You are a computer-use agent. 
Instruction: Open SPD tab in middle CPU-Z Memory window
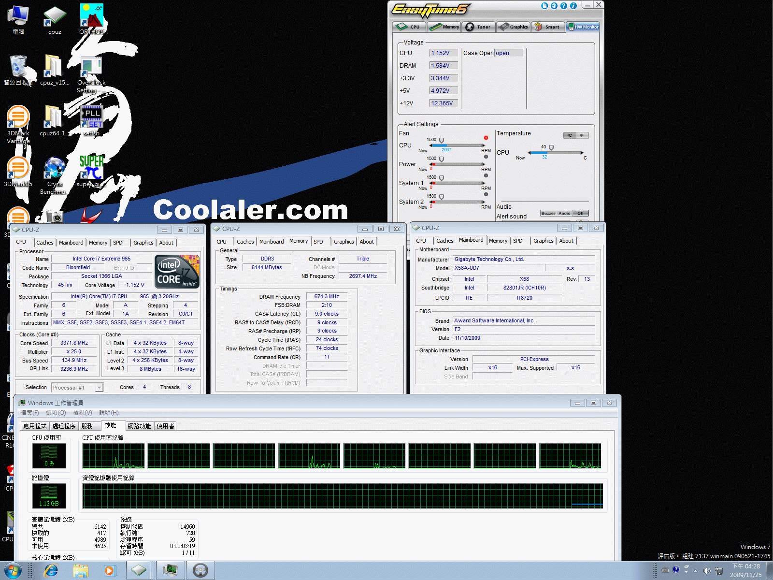click(x=318, y=242)
